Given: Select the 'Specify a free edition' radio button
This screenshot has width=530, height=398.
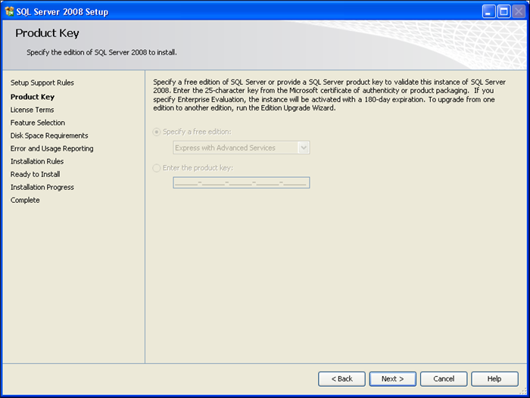Looking at the screenshot, I should [x=157, y=132].
